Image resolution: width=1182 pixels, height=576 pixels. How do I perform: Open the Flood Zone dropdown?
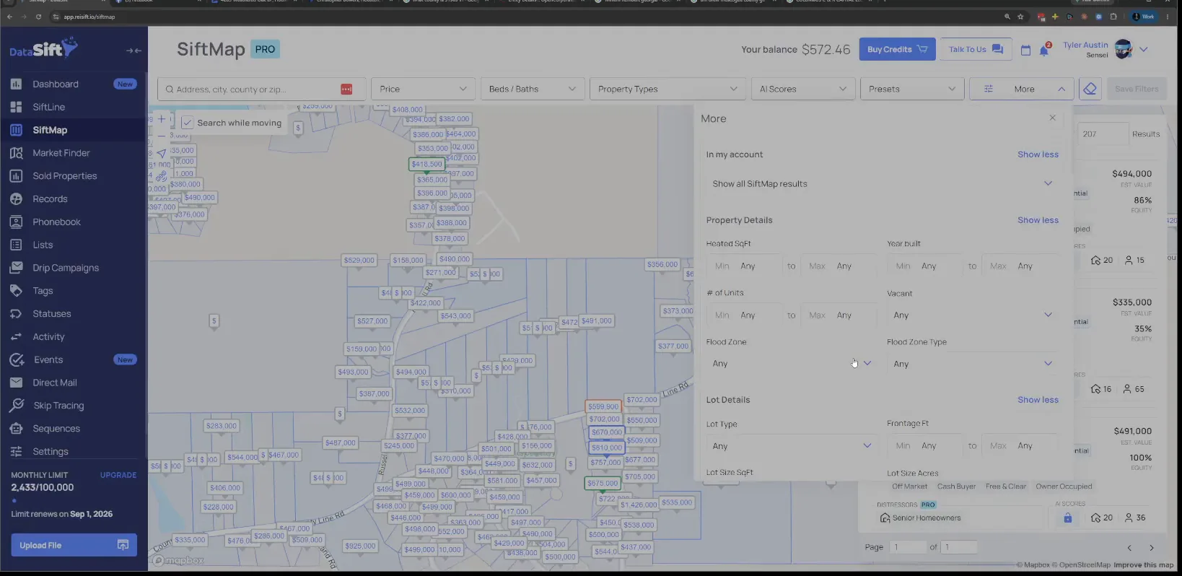point(791,364)
